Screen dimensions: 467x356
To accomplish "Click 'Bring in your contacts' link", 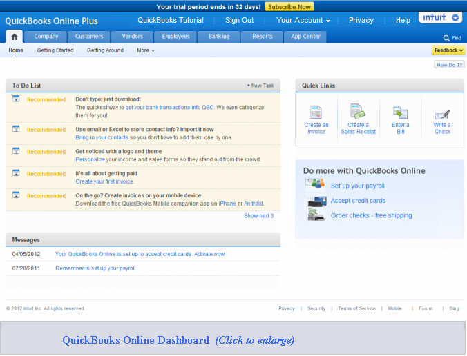I will [x=102, y=137].
